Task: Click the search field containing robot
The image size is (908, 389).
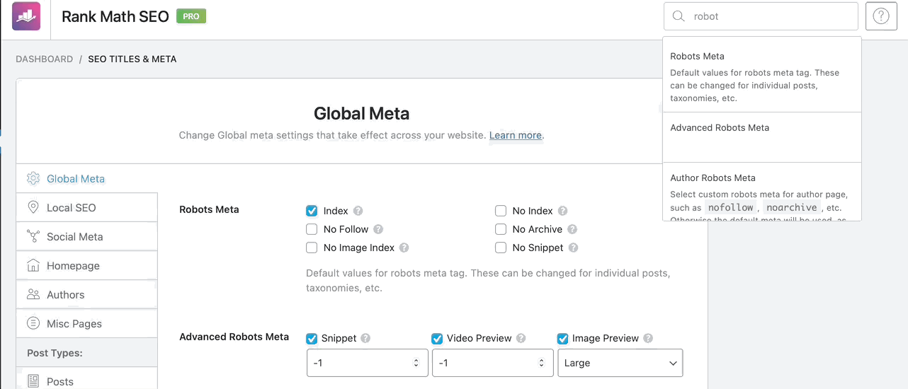Action: click(768, 16)
